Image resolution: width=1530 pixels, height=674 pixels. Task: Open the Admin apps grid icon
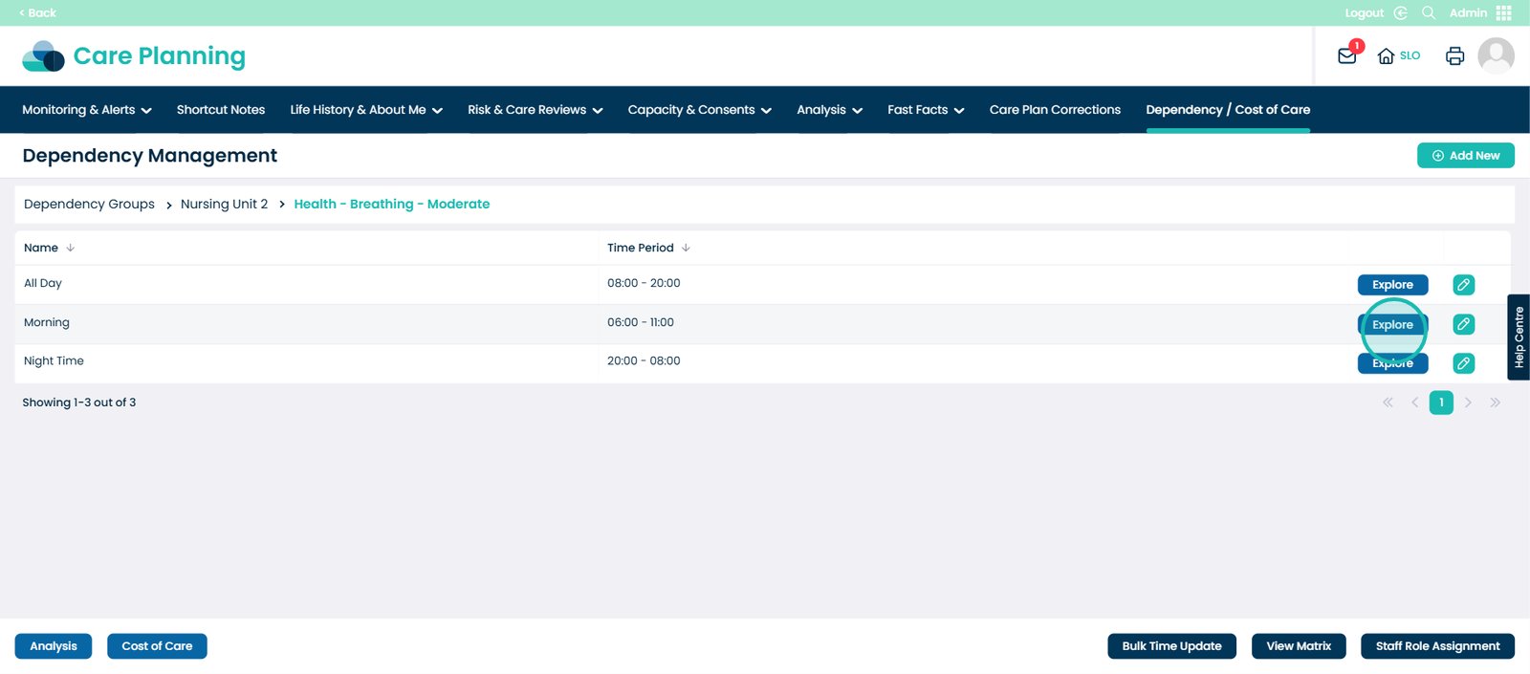[x=1504, y=12]
